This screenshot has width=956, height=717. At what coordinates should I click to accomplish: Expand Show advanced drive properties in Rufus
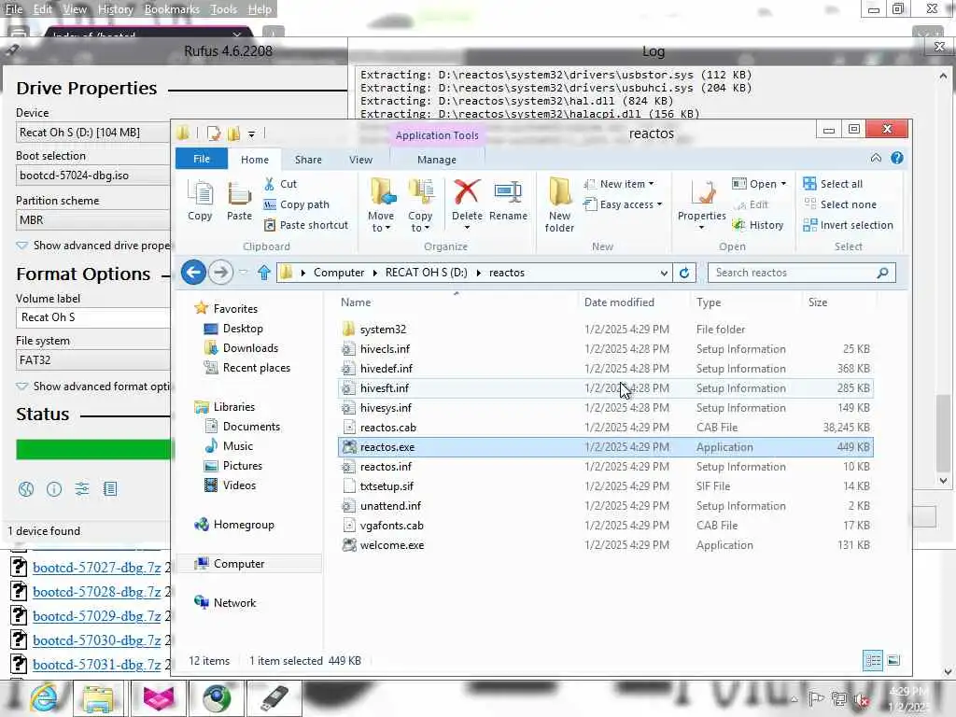pos(93,246)
